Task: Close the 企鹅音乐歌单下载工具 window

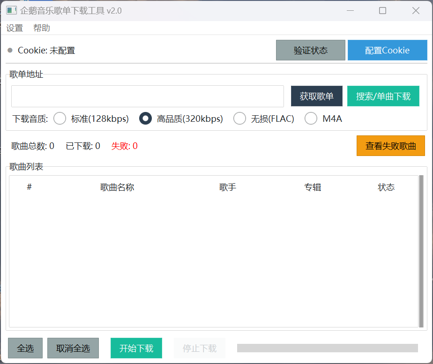Action: pos(416,10)
